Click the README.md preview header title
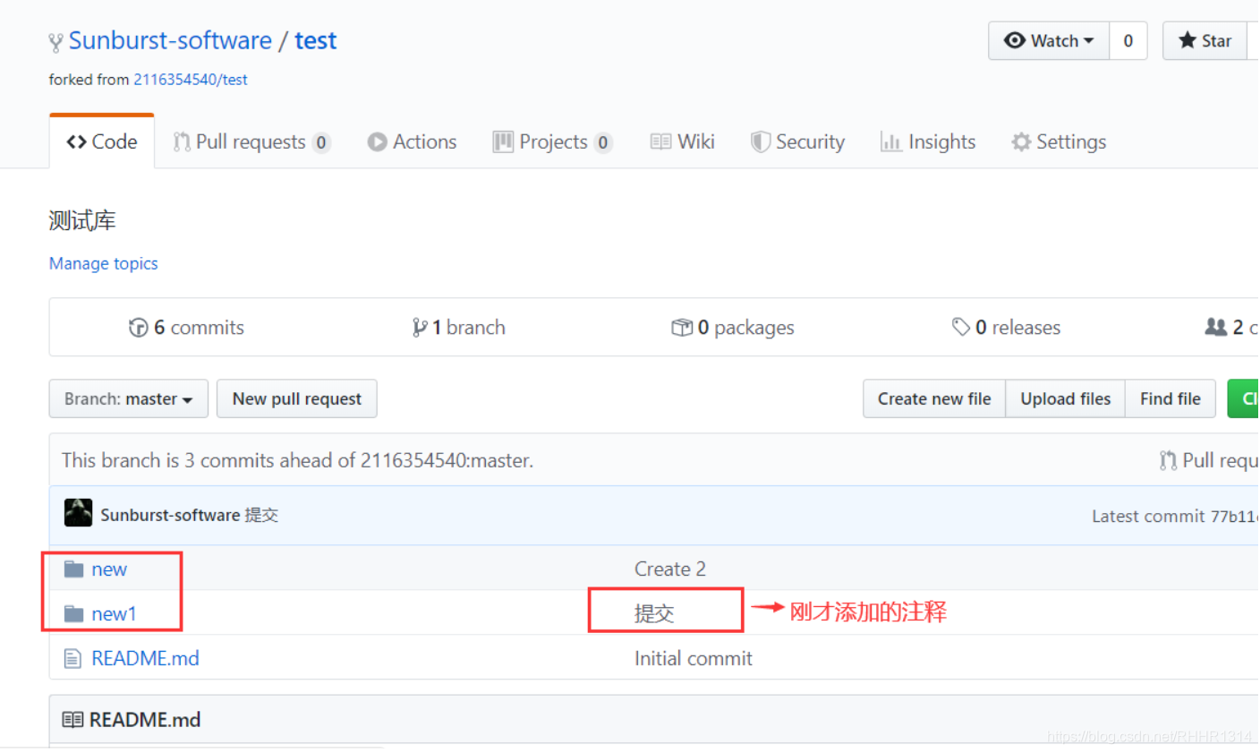 tap(145, 720)
